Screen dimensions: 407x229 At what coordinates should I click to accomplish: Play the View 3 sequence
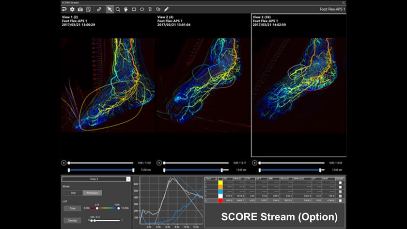(x=255, y=163)
